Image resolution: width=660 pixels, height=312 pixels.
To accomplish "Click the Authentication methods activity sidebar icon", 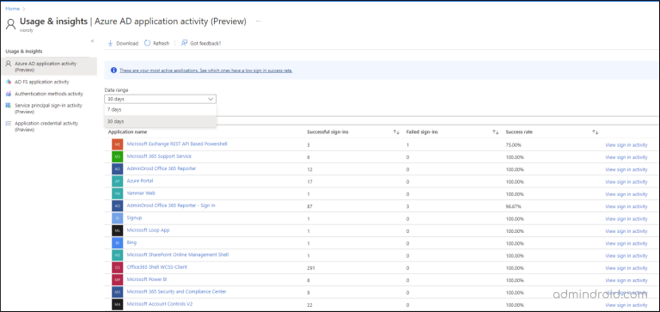I will pyautogui.click(x=9, y=94).
